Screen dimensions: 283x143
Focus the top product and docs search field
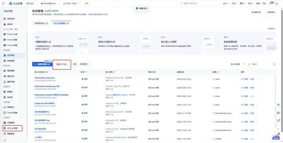click(200, 4)
